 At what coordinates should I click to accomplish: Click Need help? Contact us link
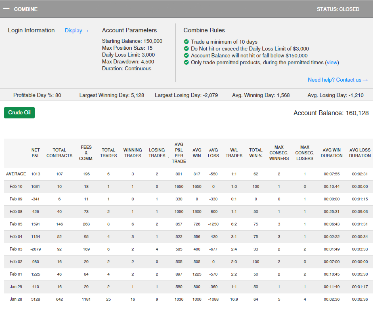(337, 80)
